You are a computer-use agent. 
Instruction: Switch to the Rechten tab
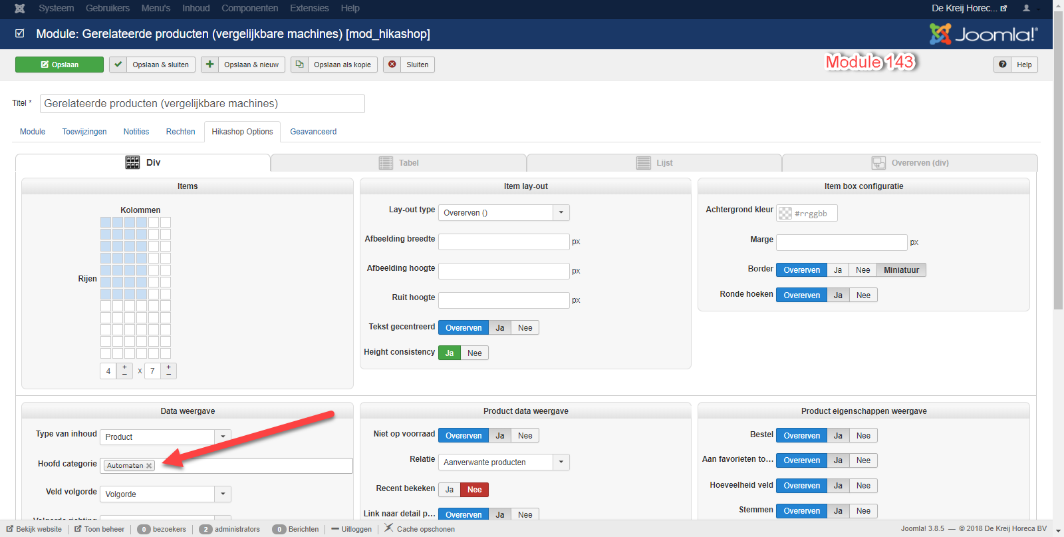[x=181, y=132]
